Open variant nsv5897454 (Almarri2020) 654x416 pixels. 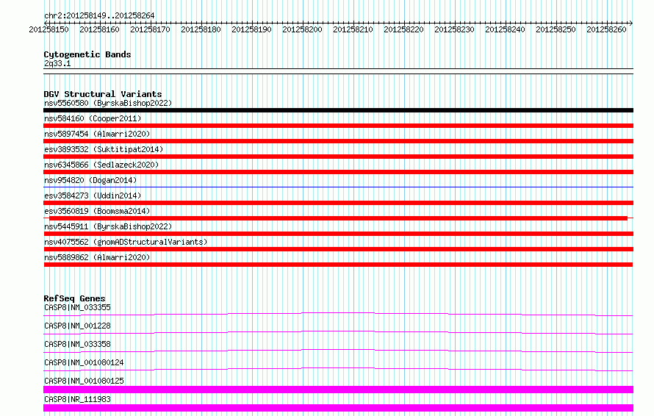tap(97, 134)
